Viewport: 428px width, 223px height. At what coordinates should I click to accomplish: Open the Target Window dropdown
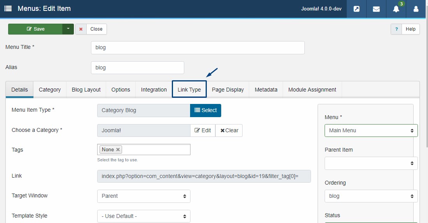point(143,196)
